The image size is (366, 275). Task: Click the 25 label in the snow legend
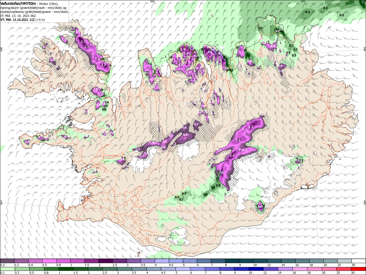pos(339,265)
